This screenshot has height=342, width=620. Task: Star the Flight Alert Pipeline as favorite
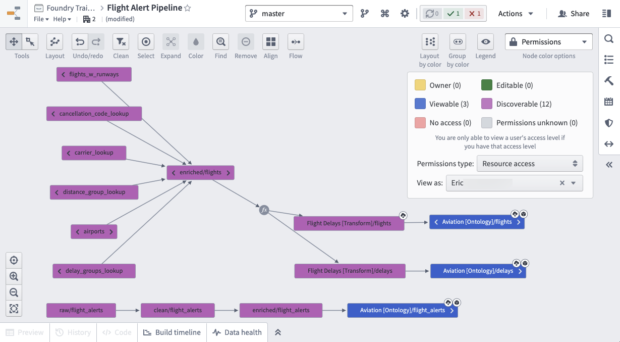pos(188,8)
